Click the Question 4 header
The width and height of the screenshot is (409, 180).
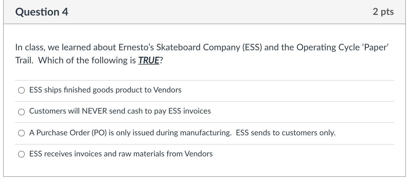[x=41, y=12]
